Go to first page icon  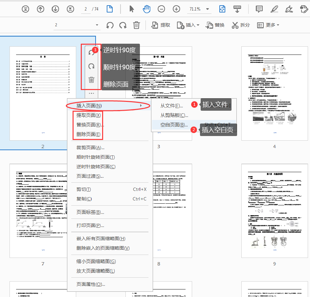point(25,9)
